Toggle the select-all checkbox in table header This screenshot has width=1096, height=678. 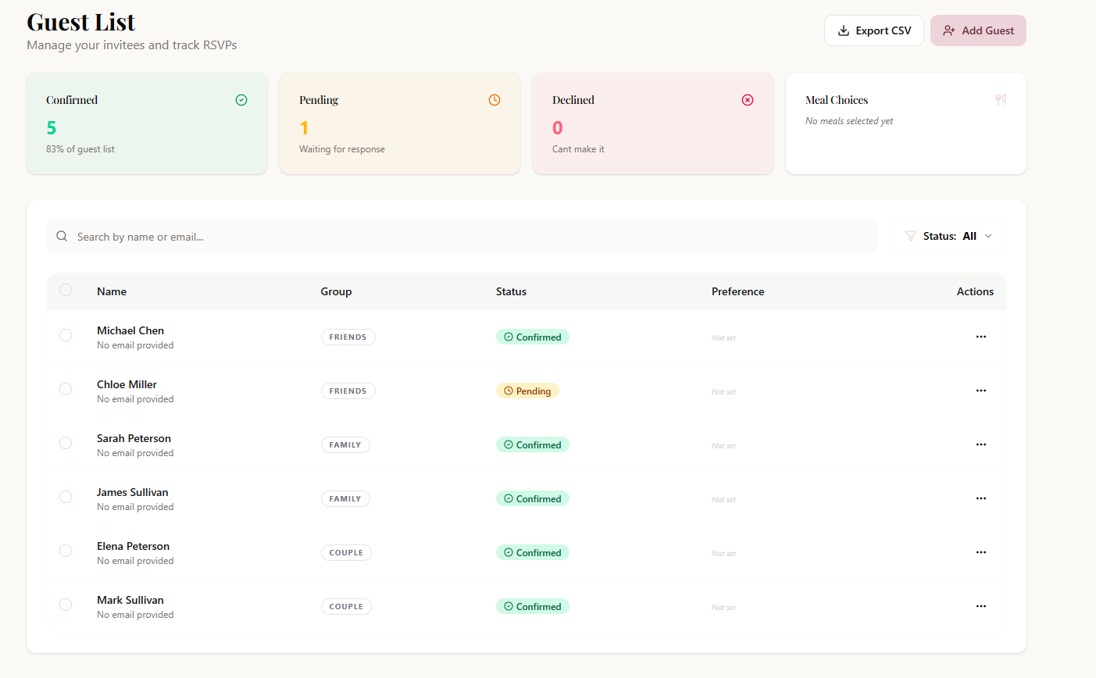pos(66,290)
